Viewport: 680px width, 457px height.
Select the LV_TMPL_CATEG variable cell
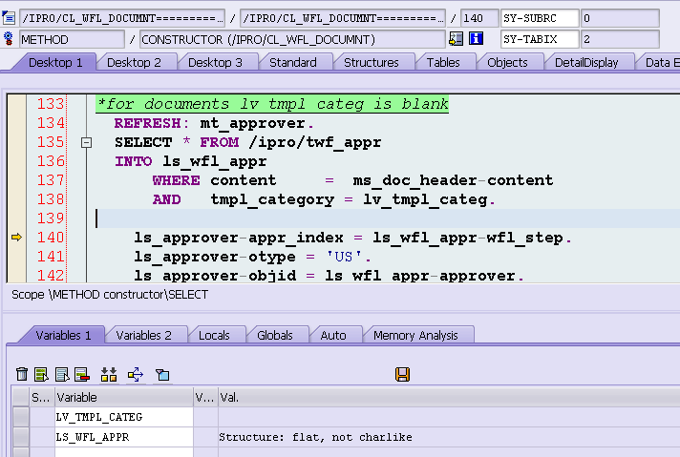coord(123,417)
